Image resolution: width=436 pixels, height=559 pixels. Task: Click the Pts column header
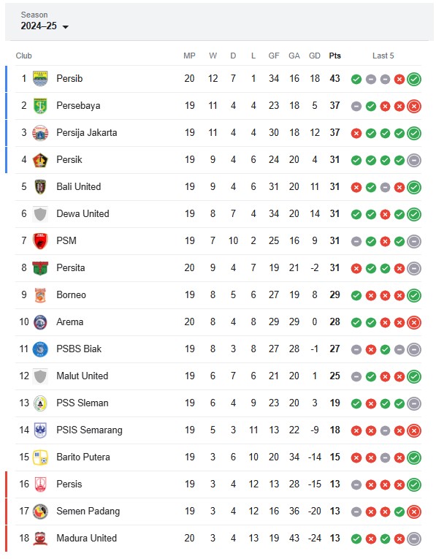coord(334,56)
